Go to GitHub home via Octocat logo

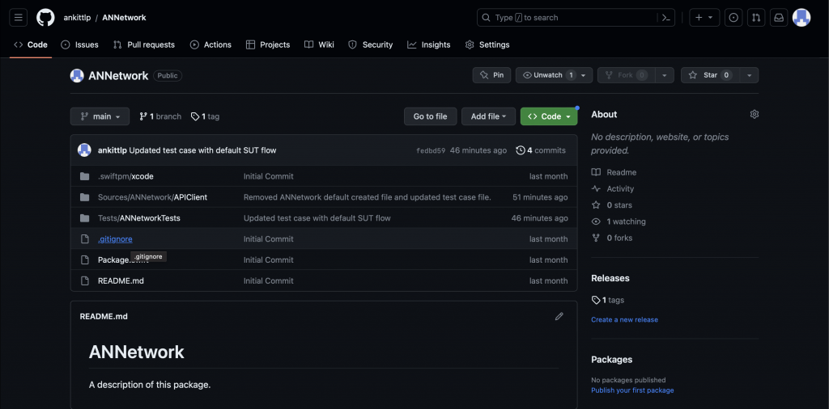tap(45, 18)
